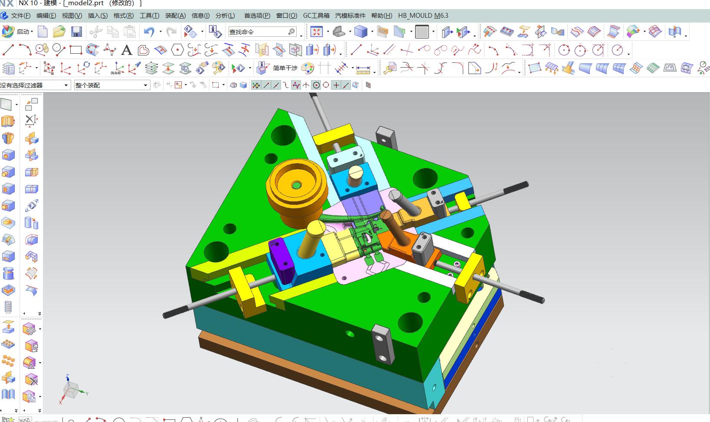Select the Line curve tool

point(8,50)
